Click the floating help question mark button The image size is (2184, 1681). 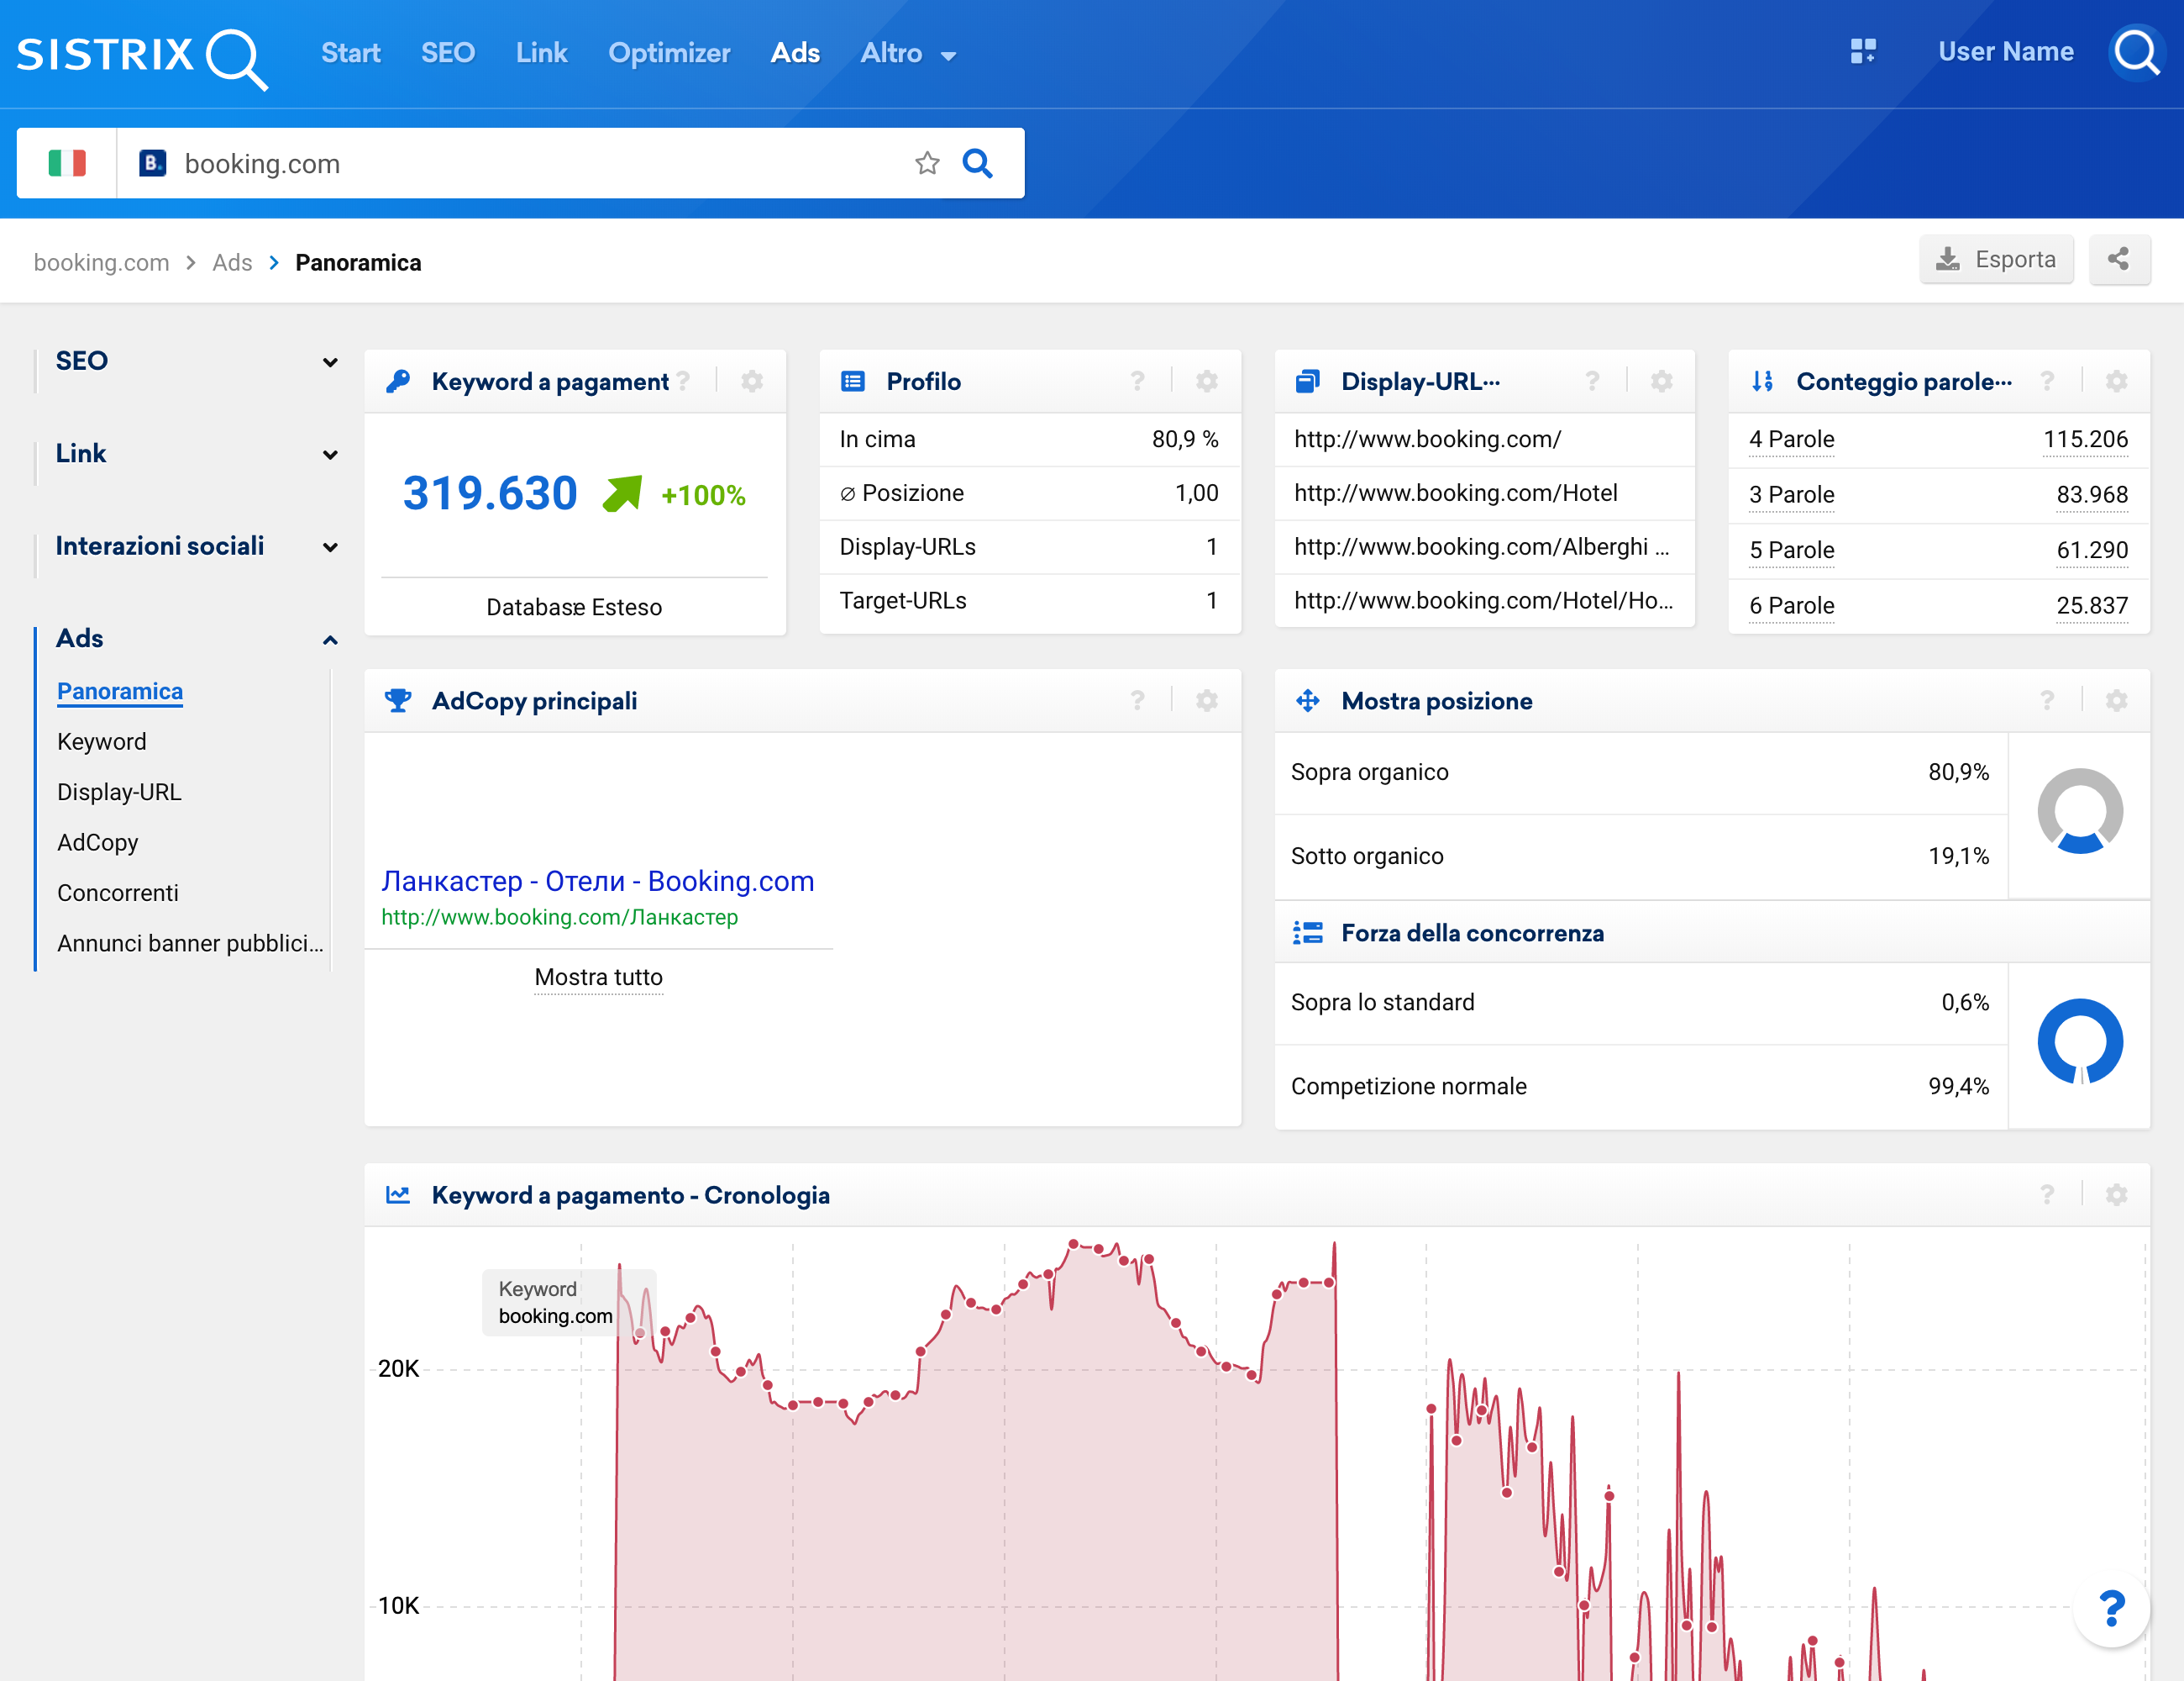(2111, 1609)
